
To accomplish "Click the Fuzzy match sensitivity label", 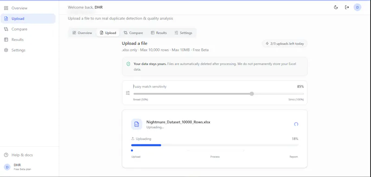I will pos(150,86).
